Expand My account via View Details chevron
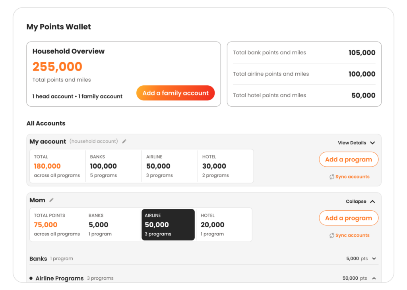This screenshot has height=290, width=407. 373,143
